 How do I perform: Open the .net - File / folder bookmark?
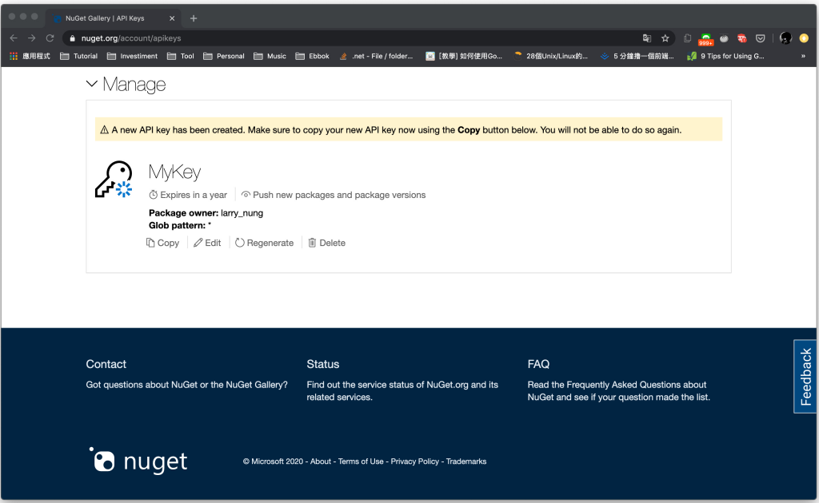tap(376, 56)
